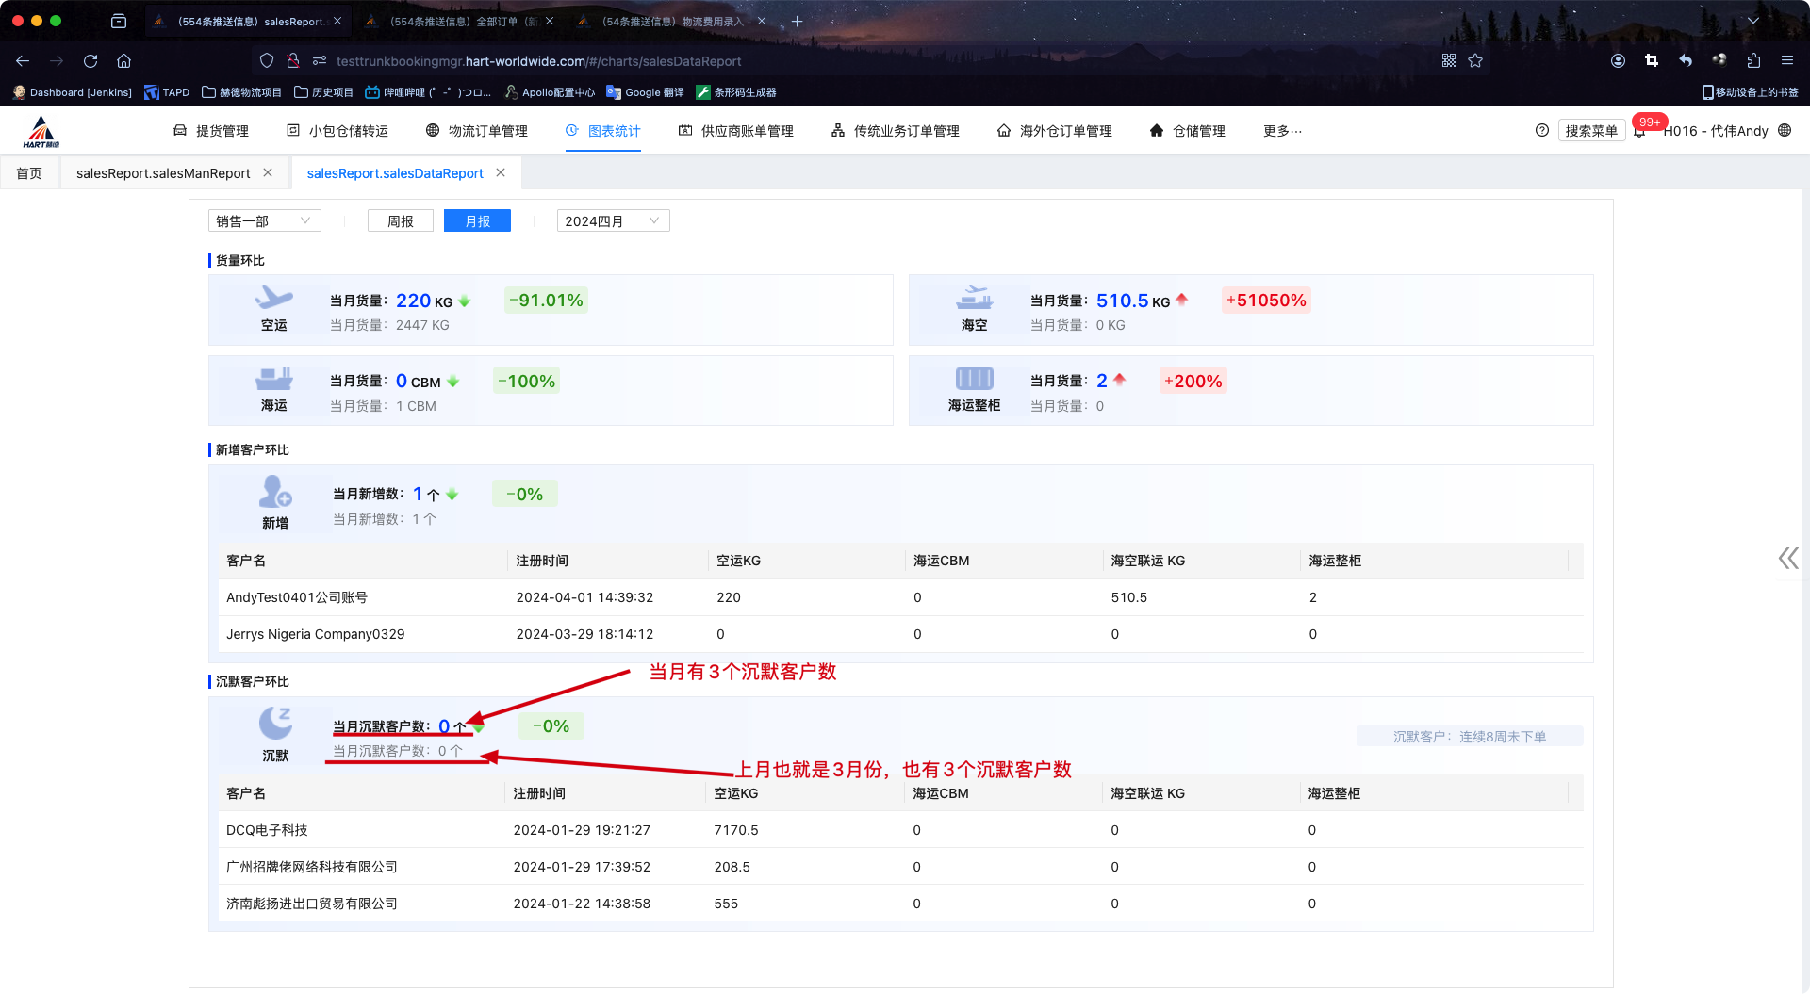Open the 2024四月 month selector
This screenshot has height=994, width=1810.
click(x=613, y=221)
